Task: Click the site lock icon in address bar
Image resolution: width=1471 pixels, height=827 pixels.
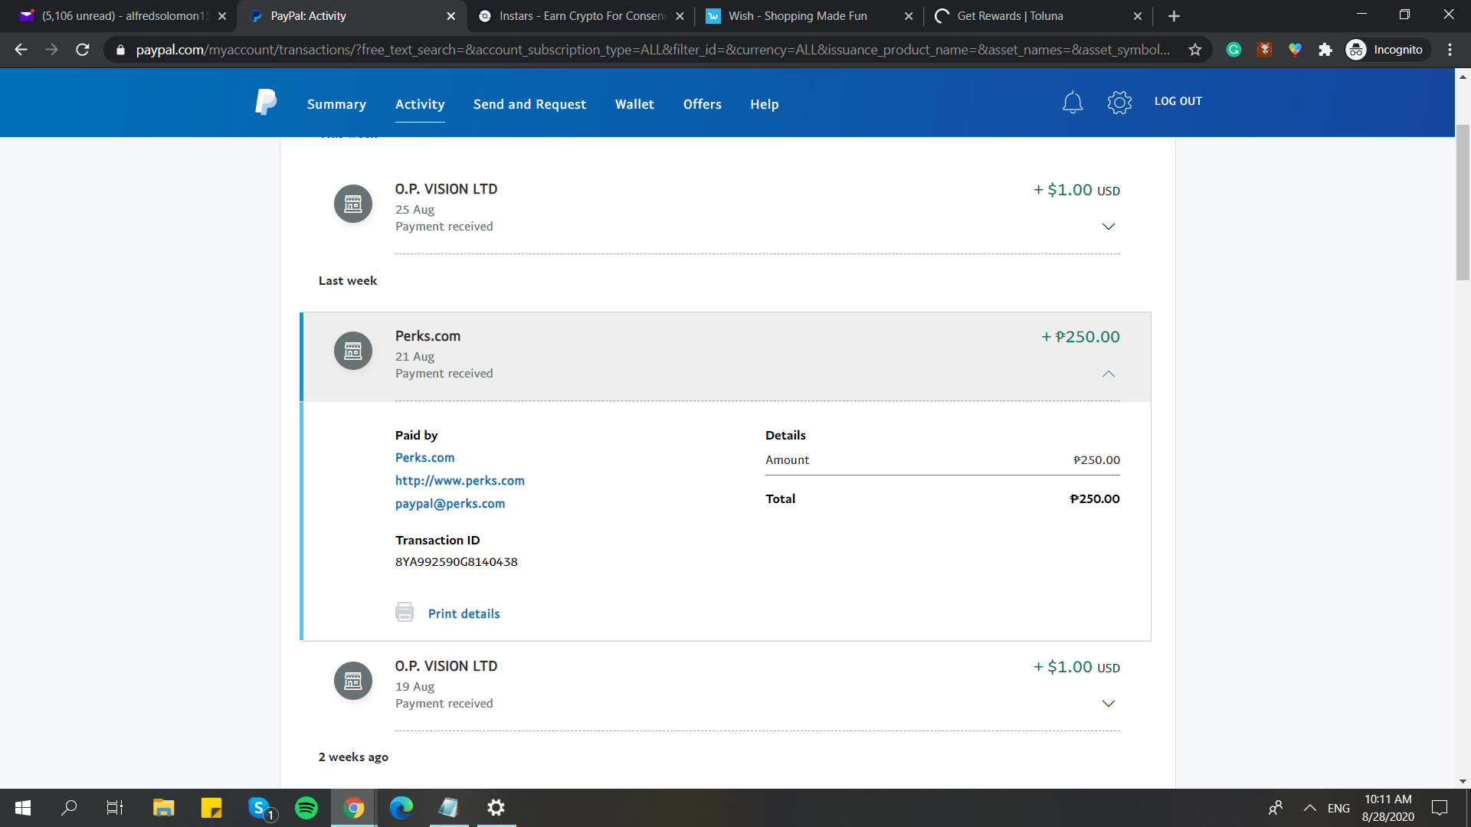Action: pos(120,50)
